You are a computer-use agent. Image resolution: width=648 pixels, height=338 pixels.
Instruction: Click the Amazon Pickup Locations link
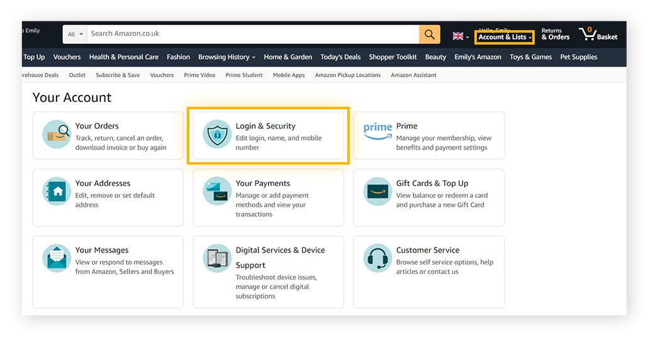347,75
